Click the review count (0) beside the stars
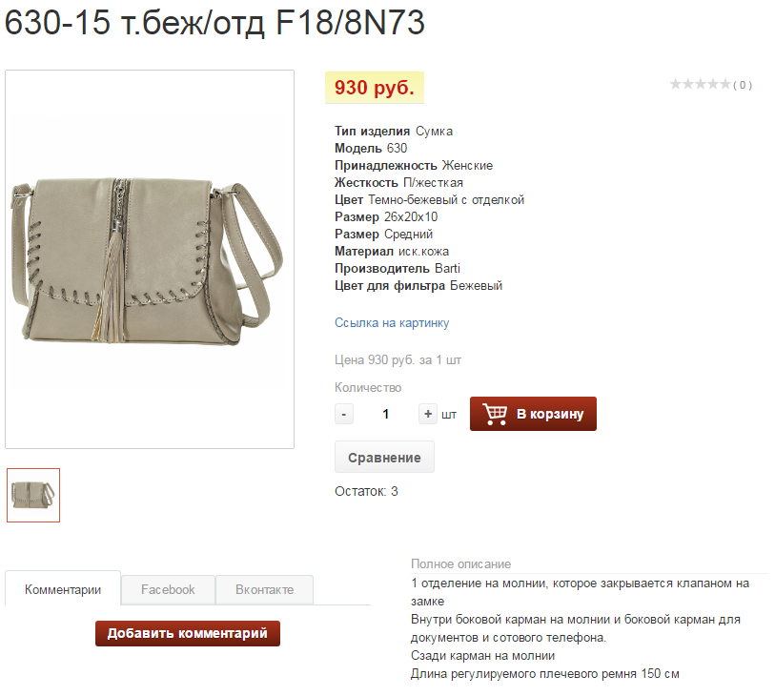775x696 pixels. click(x=743, y=85)
